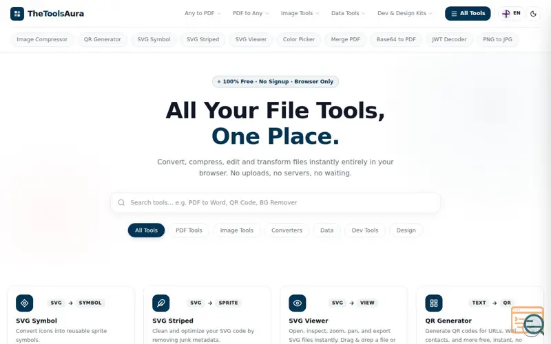Image resolution: width=551 pixels, height=344 pixels.
Task: Open the EN language selector
Action: (x=511, y=13)
